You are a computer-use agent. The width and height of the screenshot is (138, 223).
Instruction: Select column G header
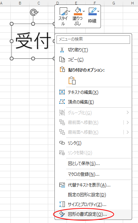pos(114,3)
